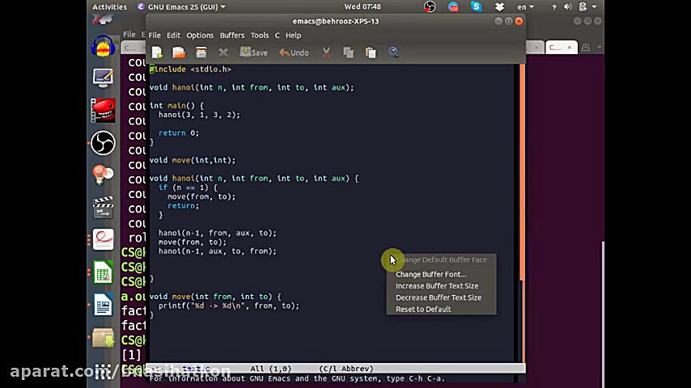
Task: Click the OBS tray icon in top bar
Action: coord(430,6)
